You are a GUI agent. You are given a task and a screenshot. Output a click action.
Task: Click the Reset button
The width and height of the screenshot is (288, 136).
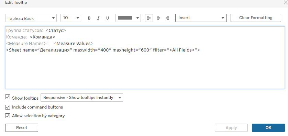pos(22,128)
